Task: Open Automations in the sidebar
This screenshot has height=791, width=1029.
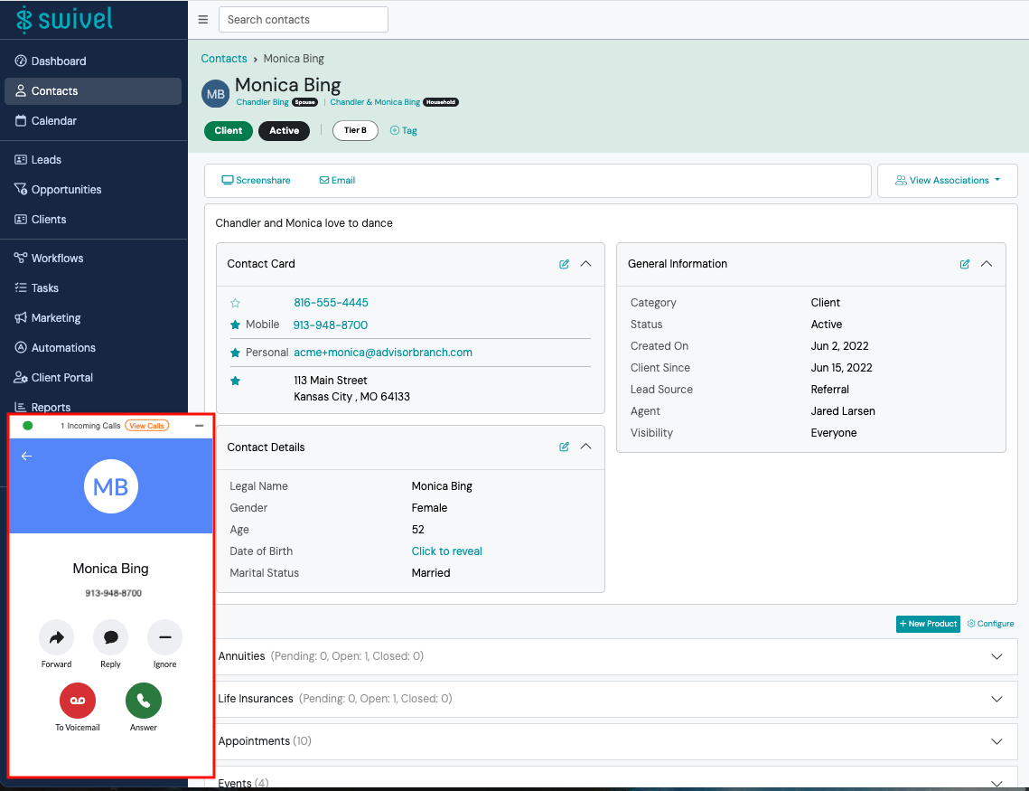Action: tap(93, 348)
